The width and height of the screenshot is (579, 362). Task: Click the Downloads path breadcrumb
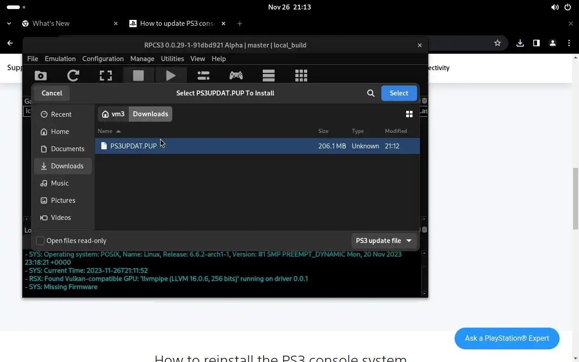(151, 114)
